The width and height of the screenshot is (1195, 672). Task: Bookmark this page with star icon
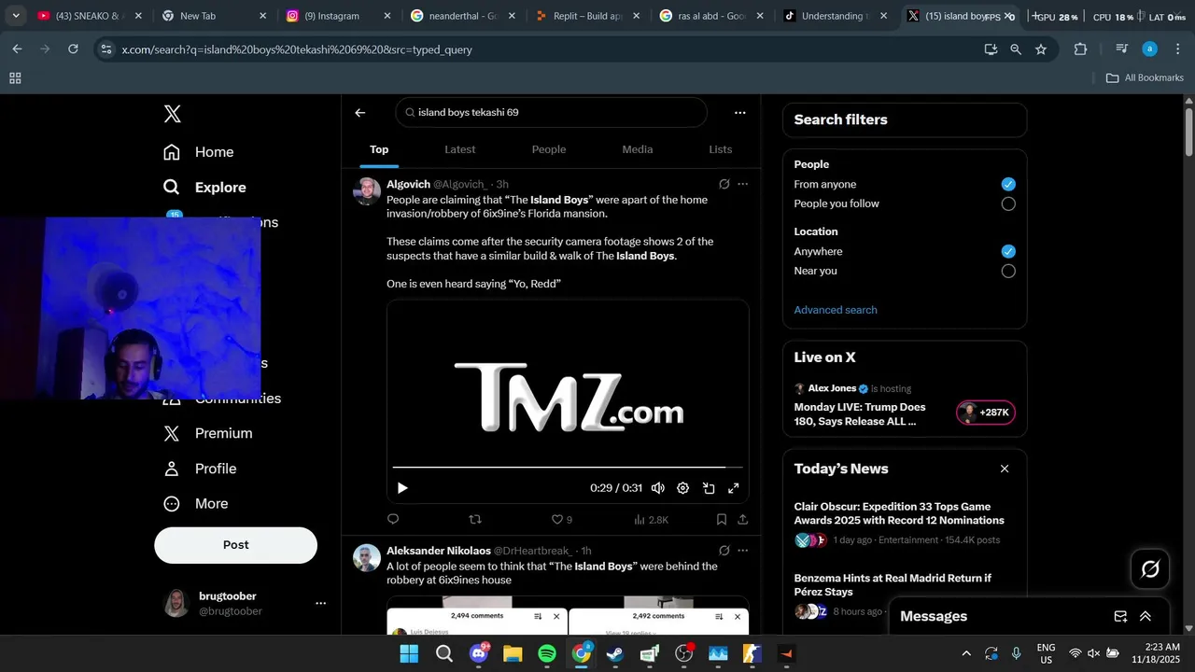1041,49
